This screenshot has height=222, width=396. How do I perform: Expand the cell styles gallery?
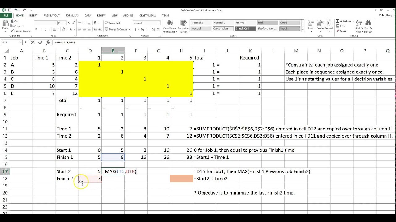tap(303, 30)
